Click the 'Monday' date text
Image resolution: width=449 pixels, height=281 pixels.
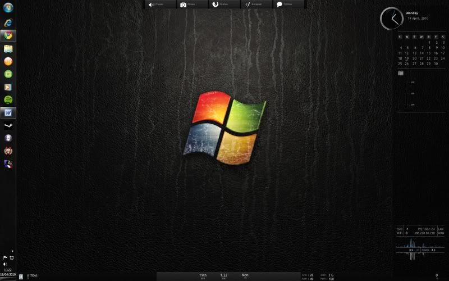[x=412, y=13]
